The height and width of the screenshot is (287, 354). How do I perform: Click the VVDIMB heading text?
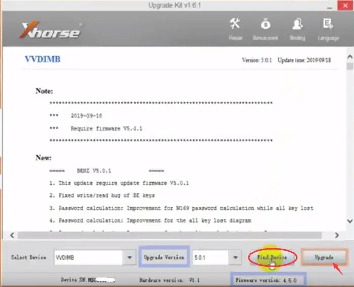click(42, 59)
